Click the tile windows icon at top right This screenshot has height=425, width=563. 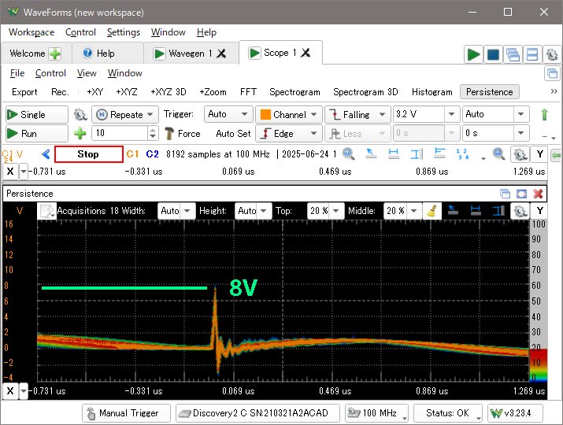(x=532, y=54)
